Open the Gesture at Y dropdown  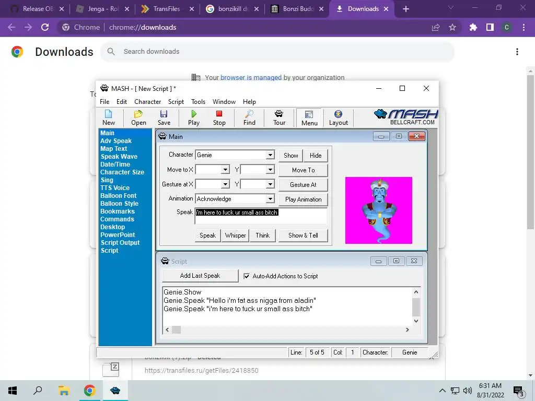click(270, 184)
